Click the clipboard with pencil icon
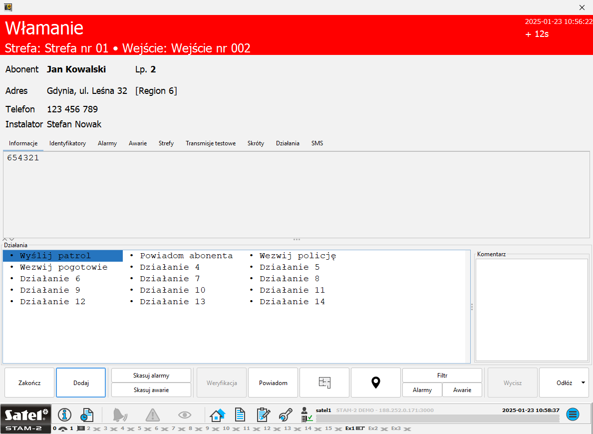Viewport: 593px width, 434px height. click(x=263, y=415)
